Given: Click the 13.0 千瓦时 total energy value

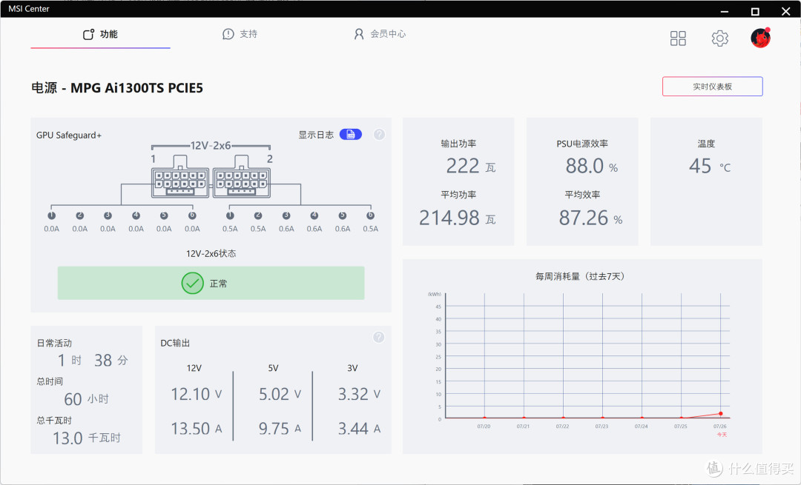Looking at the screenshot, I should coord(86,438).
